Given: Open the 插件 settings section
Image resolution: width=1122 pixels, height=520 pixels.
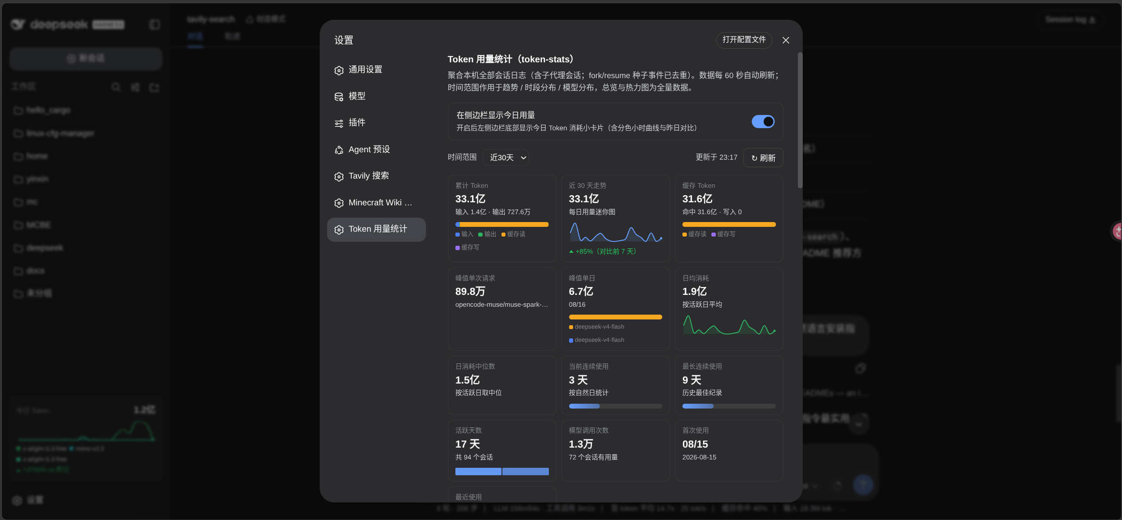Looking at the screenshot, I should pyautogui.click(x=376, y=123).
